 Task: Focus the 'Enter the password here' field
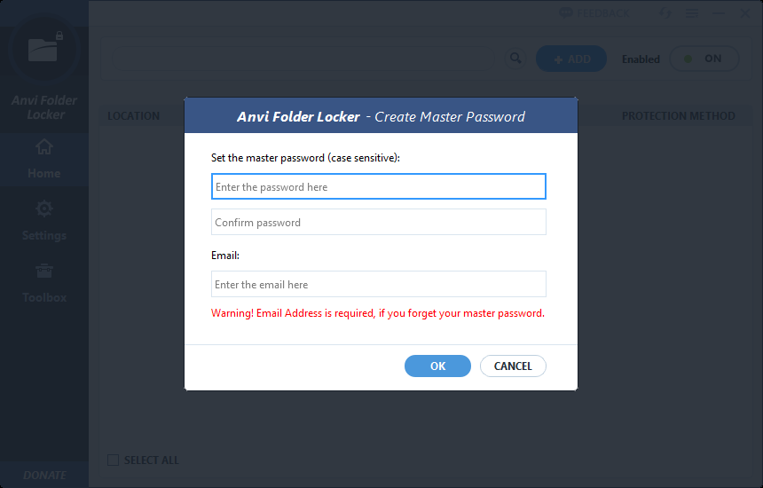[379, 186]
